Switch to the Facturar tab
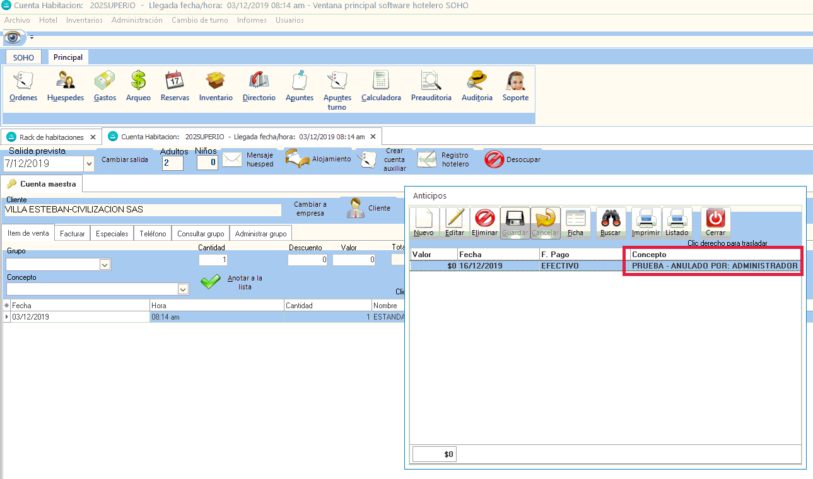The width and height of the screenshot is (813, 479). tap(73, 233)
